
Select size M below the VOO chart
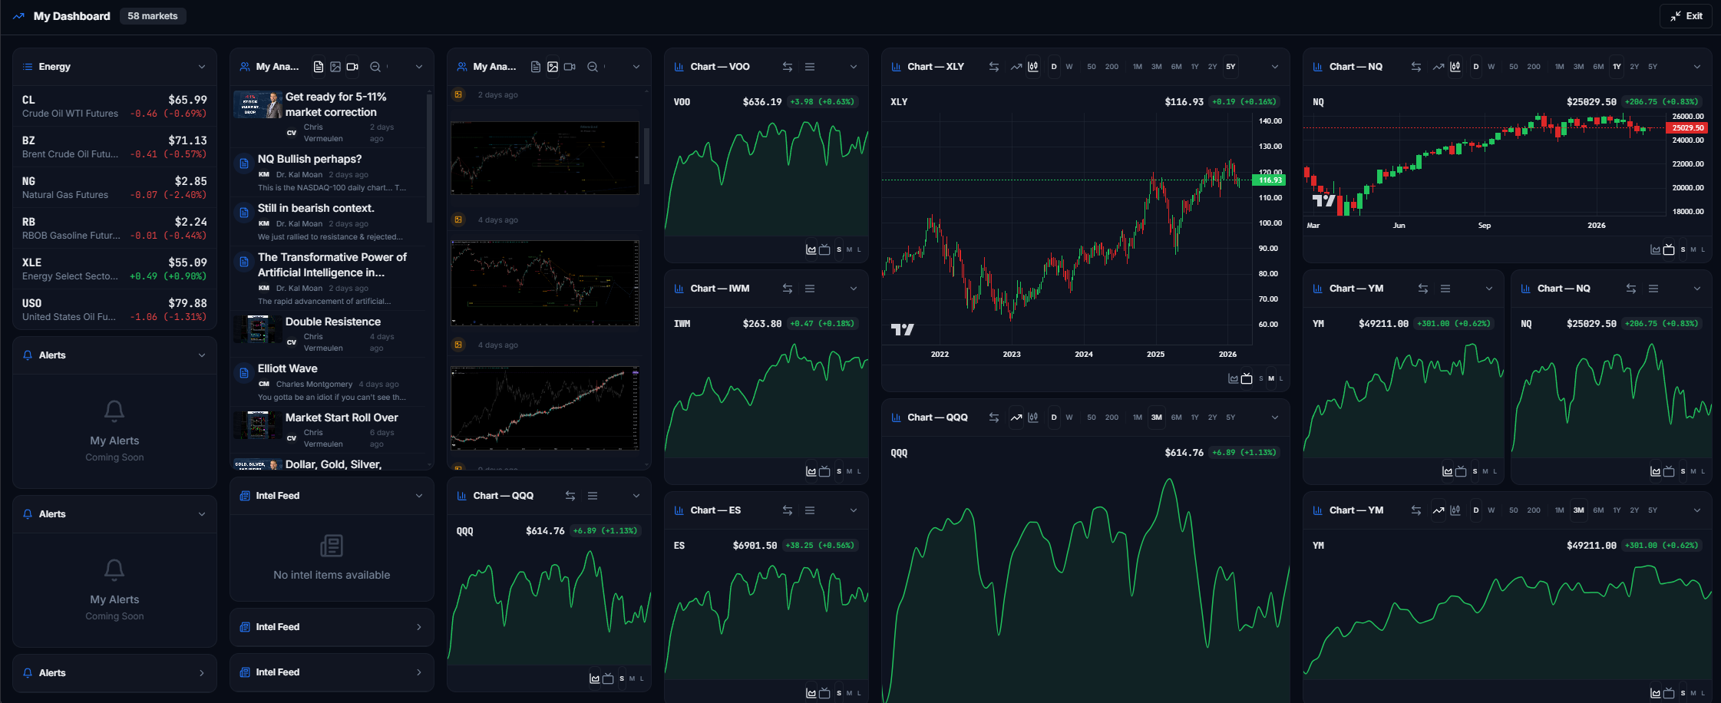[849, 249]
